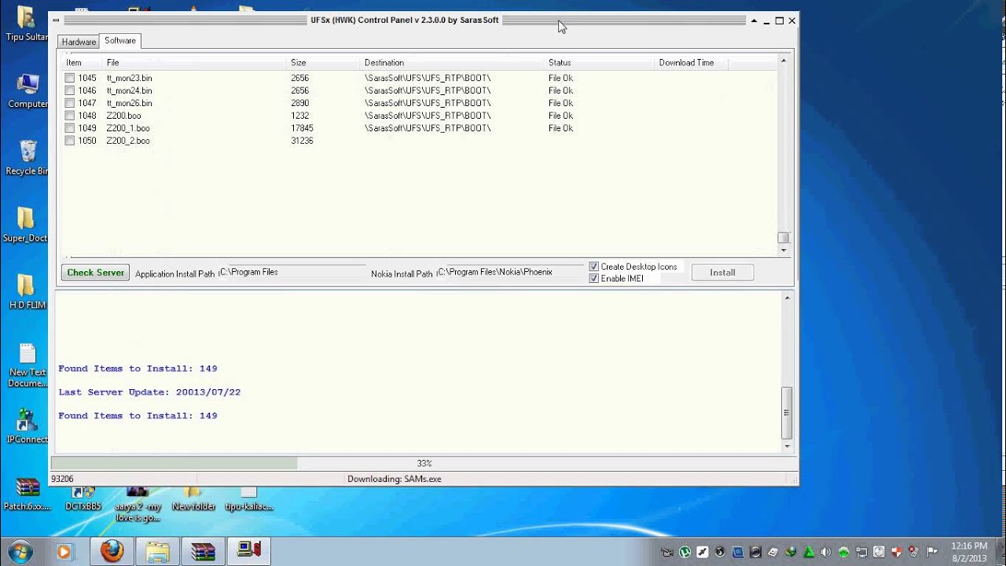Select the H D FLIM folder on desktop
Screen dimensions: 1006x566
[x=27, y=292]
